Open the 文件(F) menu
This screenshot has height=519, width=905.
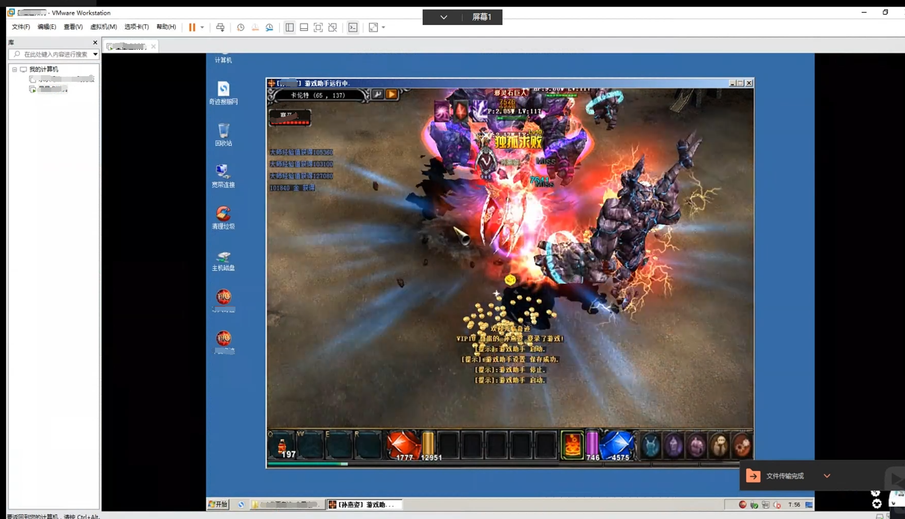(20, 27)
